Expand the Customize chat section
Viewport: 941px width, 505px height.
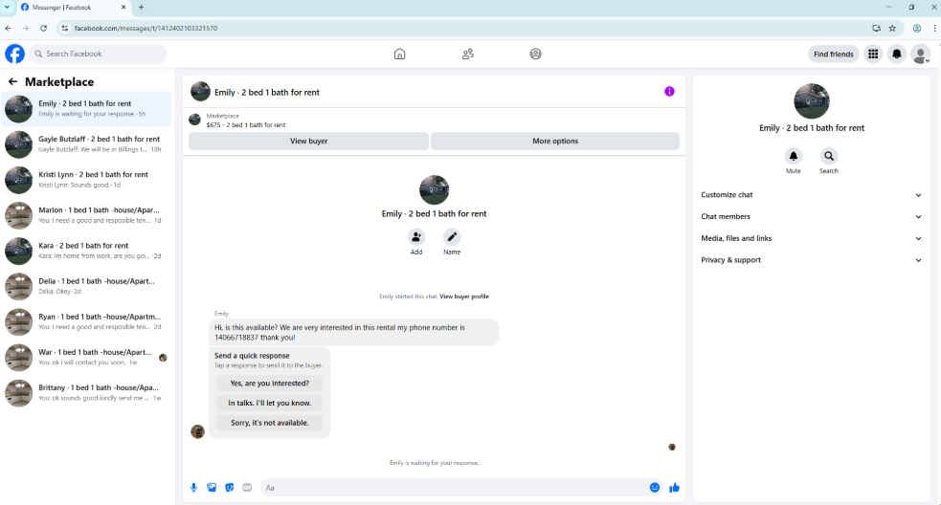(811, 195)
